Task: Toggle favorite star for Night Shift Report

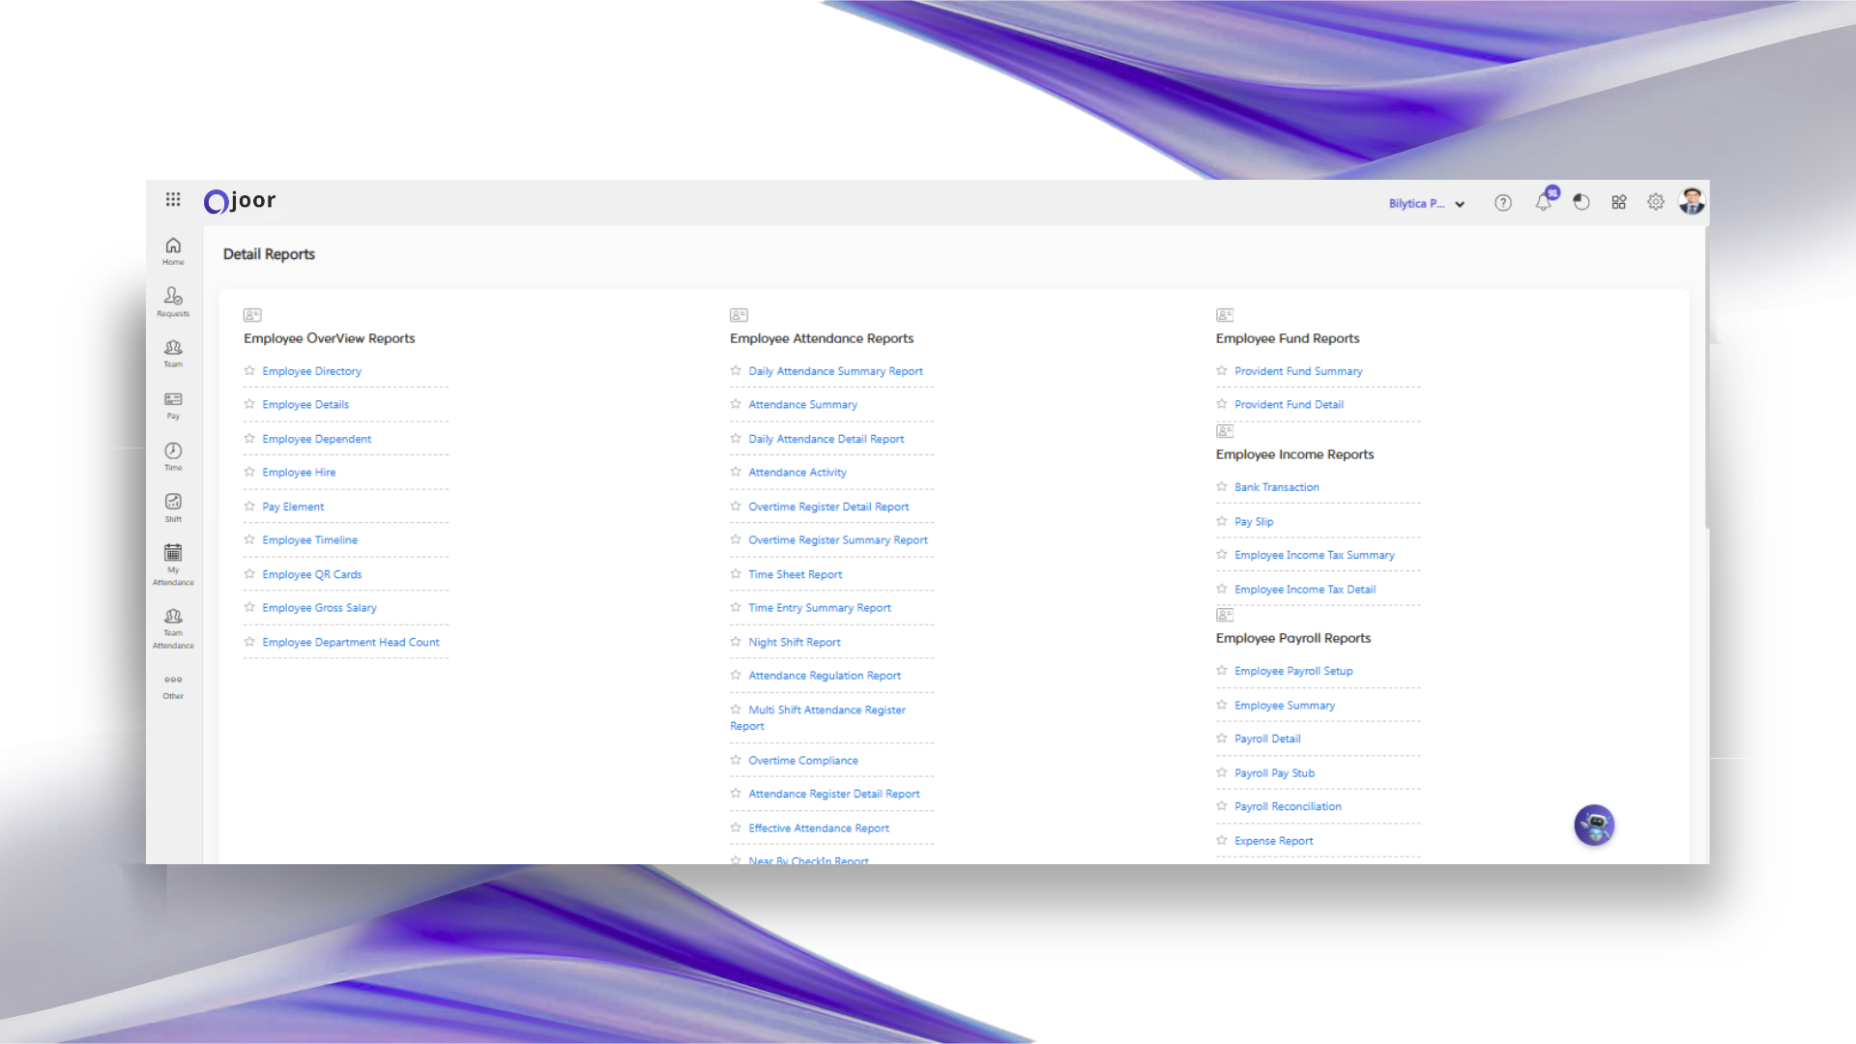Action: coord(736,642)
